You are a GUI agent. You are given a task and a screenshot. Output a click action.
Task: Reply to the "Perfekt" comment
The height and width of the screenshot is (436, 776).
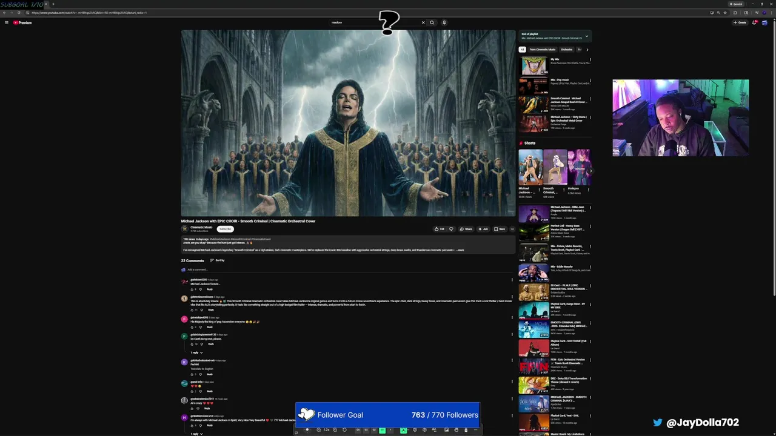coord(210,374)
